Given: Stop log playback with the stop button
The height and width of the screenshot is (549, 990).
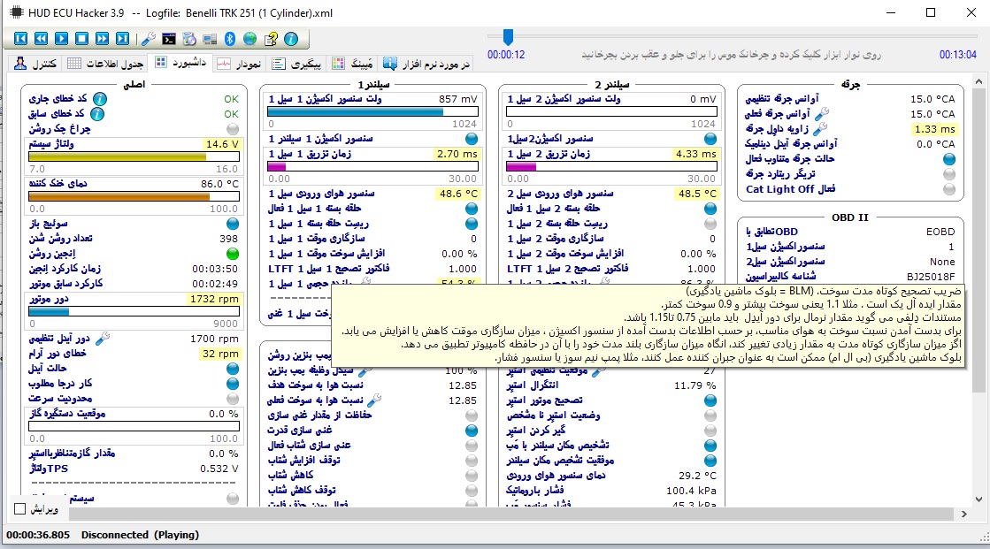Looking at the screenshot, I should pos(81,39).
